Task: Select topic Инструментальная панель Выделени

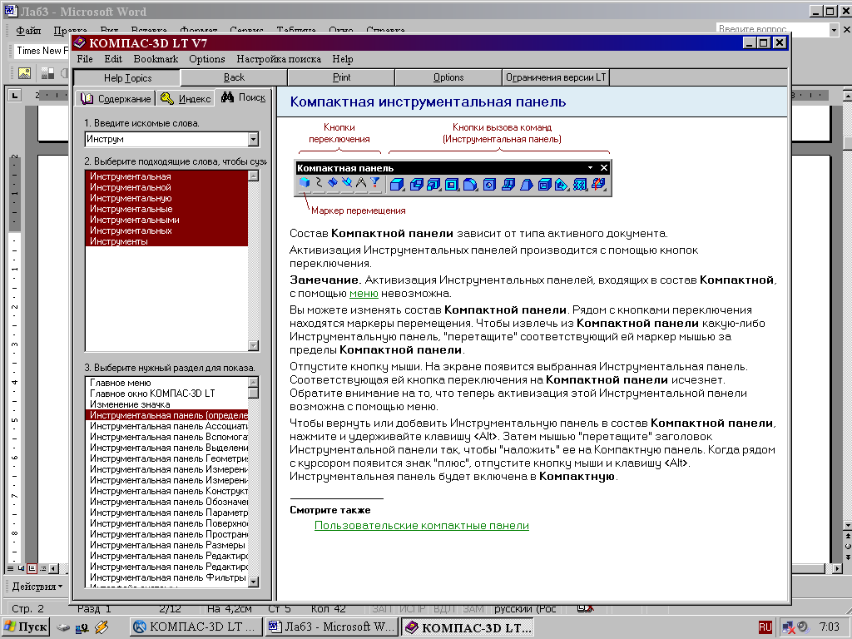Action: 166,448
